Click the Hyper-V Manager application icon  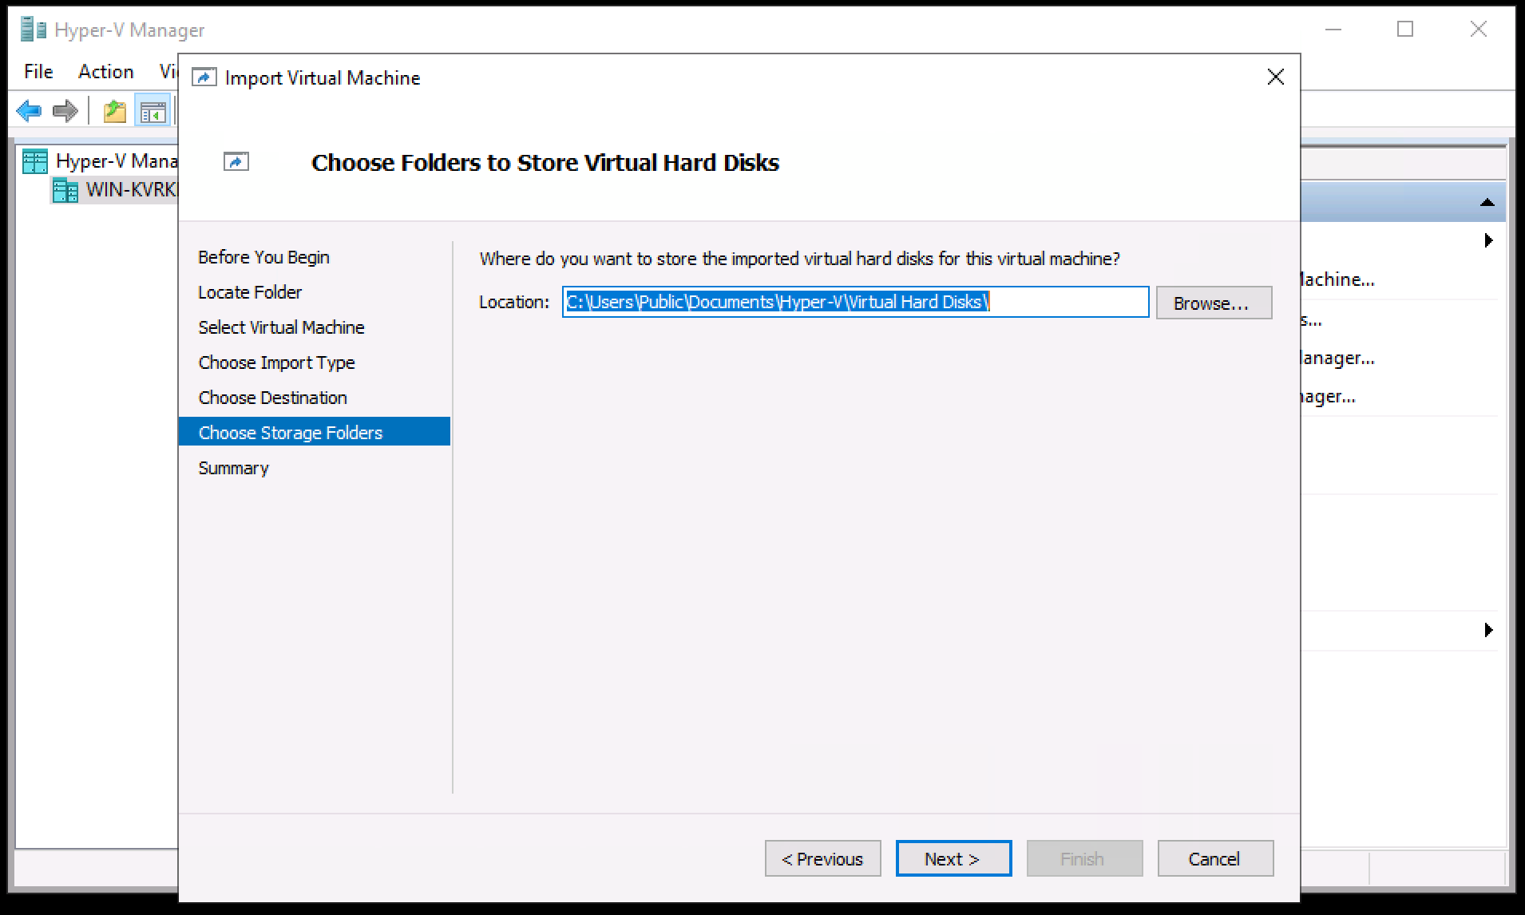coord(31,29)
